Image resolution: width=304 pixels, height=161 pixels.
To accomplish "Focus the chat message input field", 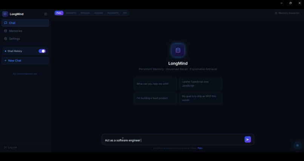I will (173, 140).
